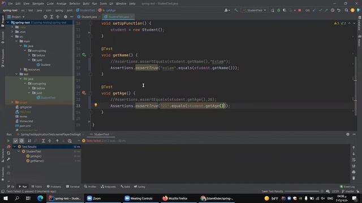
Task: Collapse the spring-test project root node
Action: [x=8, y=23]
